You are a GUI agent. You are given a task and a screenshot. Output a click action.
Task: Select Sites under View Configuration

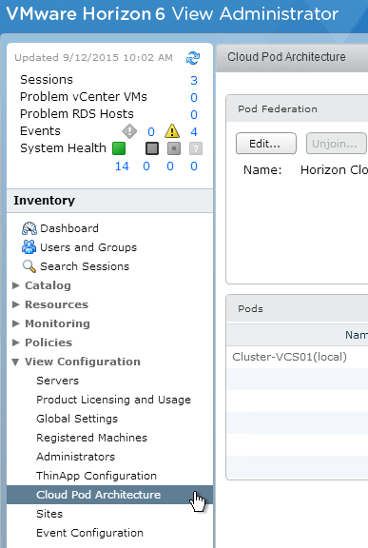coord(49,514)
